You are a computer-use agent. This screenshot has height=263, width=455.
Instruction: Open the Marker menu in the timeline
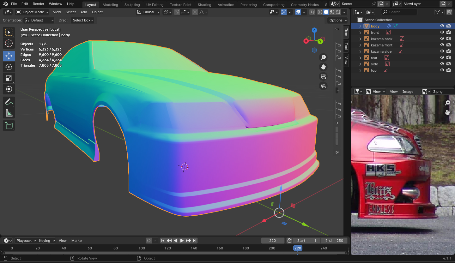tap(77, 241)
